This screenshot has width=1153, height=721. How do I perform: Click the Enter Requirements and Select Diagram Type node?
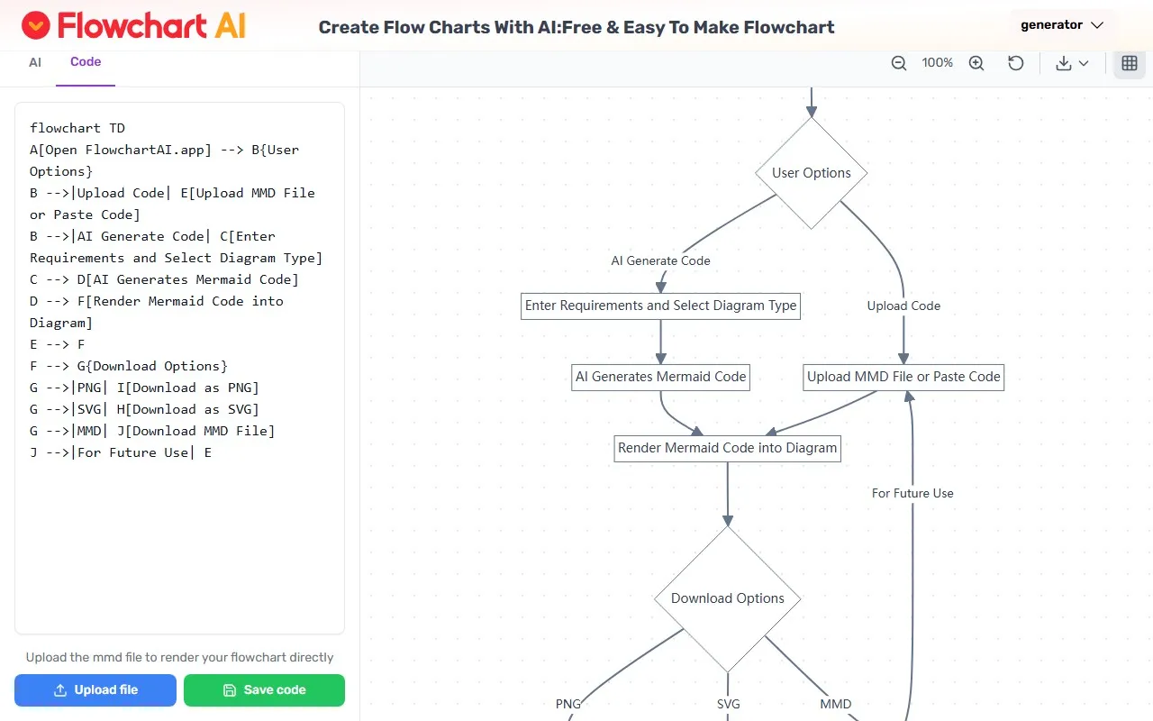(x=661, y=306)
